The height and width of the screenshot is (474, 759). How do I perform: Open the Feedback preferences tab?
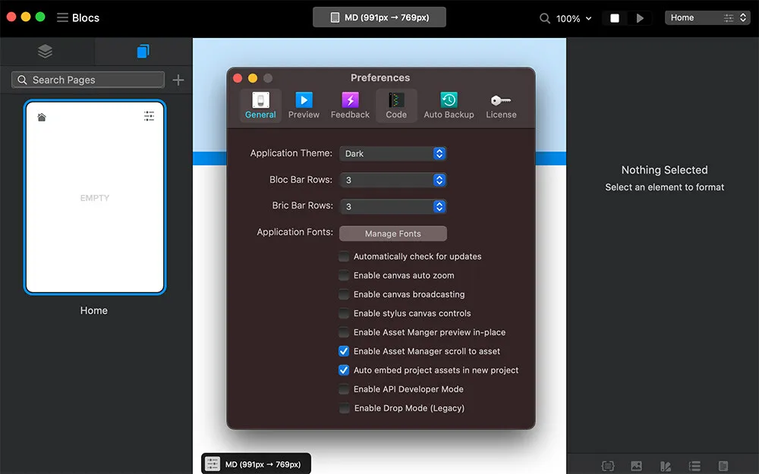(350, 105)
